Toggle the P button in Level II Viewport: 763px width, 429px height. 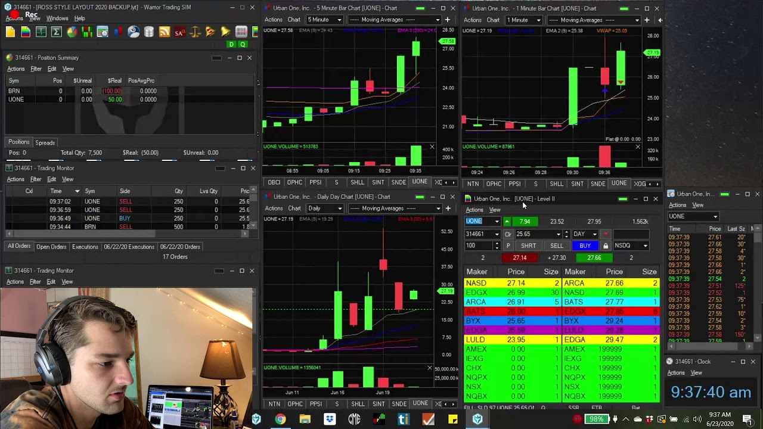coord(508,245)
